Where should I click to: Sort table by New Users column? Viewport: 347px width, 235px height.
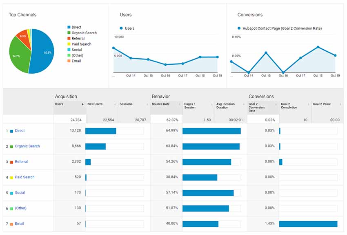tap(95, 104)
